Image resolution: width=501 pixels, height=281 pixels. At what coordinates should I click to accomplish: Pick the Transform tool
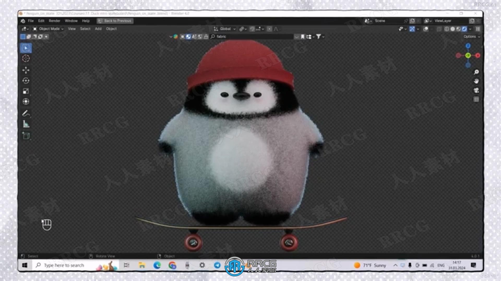click(26, 101)
